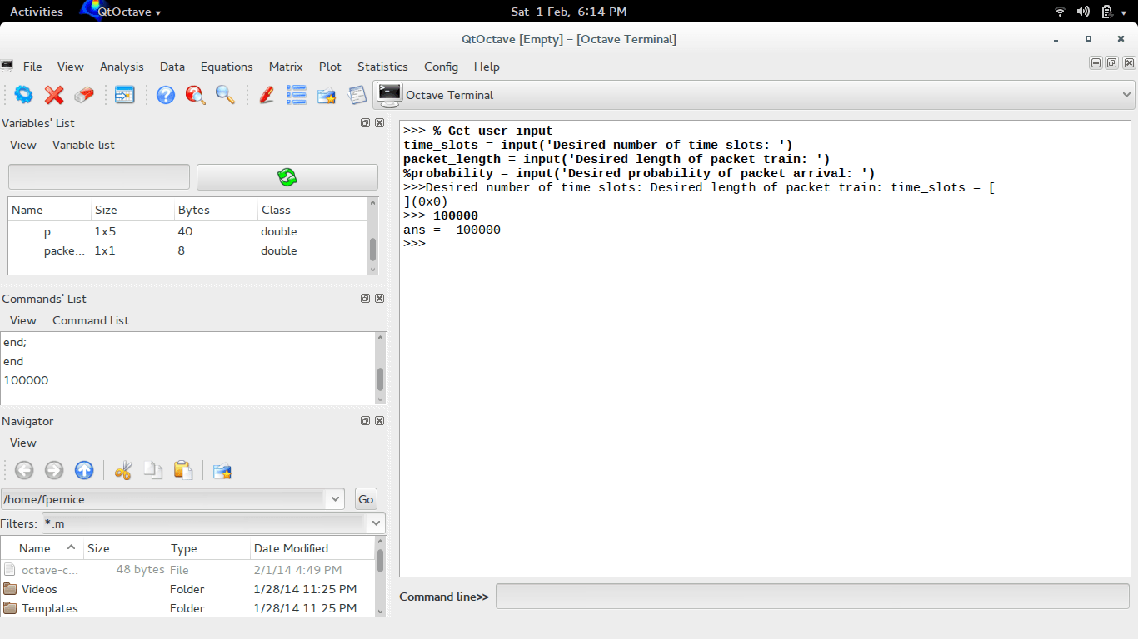Open the Equations menu
The image size is (1138, 639).
(227, 67)
